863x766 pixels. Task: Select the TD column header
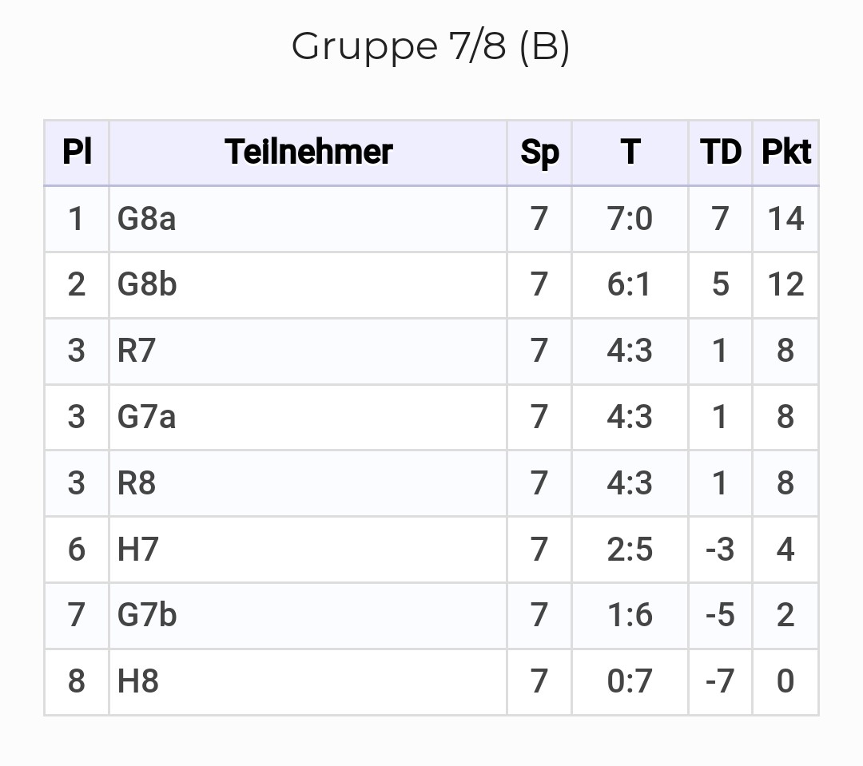pyautogui.click(x=720, y=152)
